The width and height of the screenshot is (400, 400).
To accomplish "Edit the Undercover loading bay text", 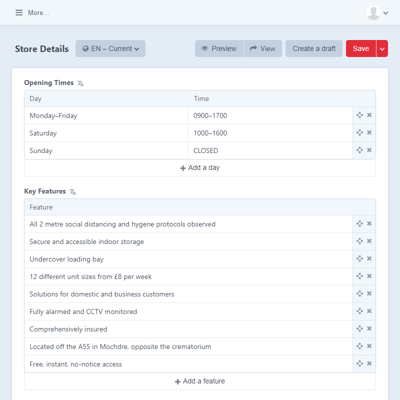I will (x=188, y=259).
